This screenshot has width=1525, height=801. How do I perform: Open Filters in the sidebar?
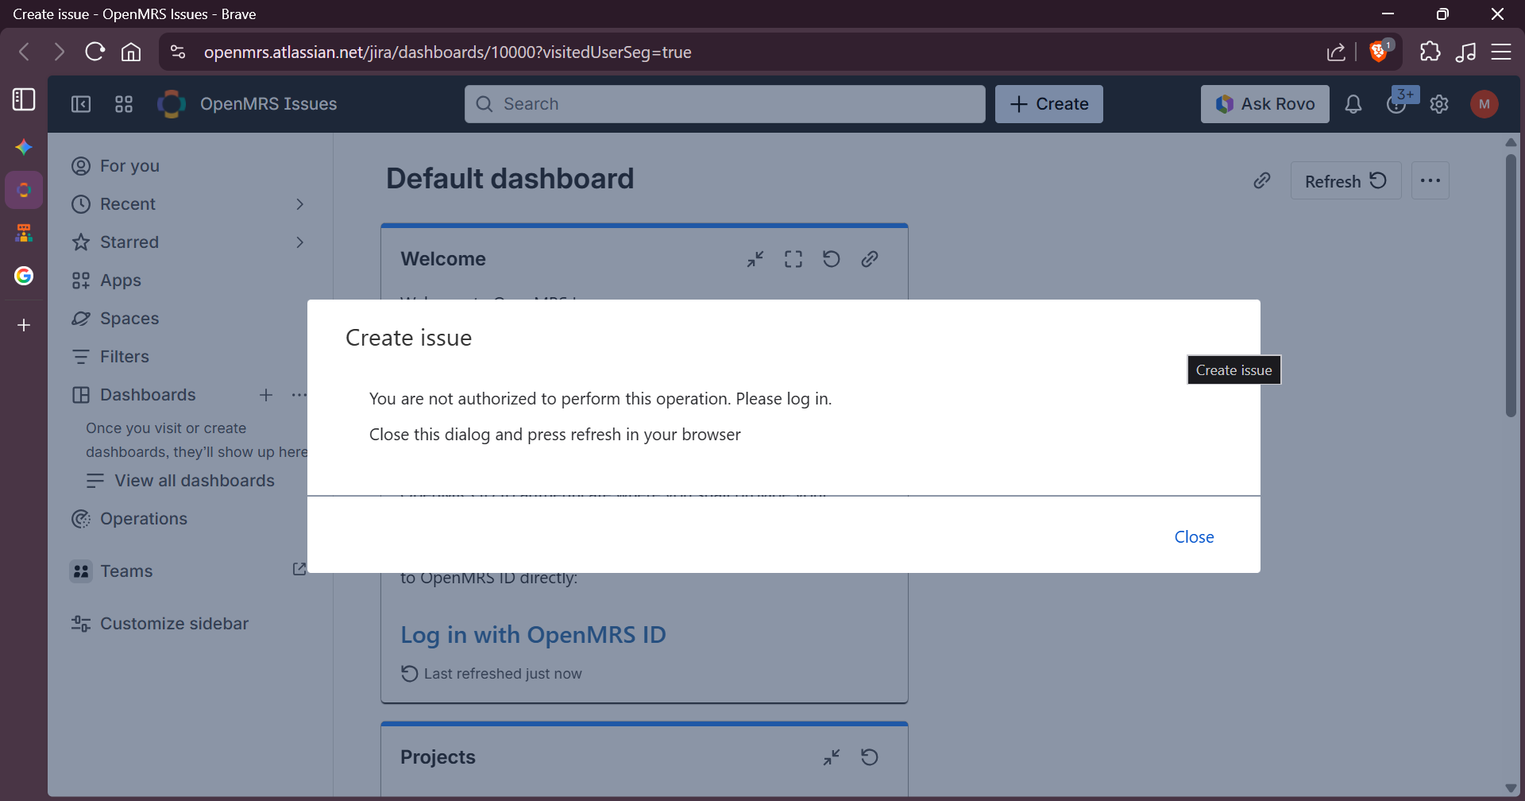tap(124, 357)
